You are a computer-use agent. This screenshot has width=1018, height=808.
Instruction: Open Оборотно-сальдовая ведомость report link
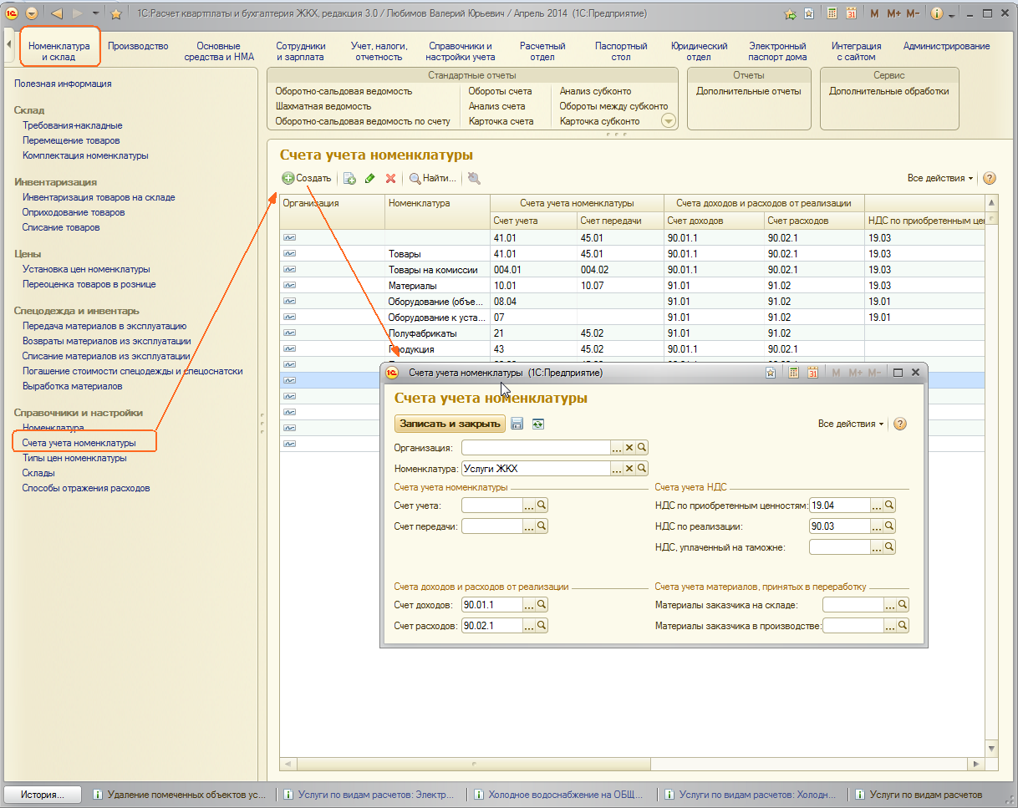pyautogui.click(x=344, y=91)
